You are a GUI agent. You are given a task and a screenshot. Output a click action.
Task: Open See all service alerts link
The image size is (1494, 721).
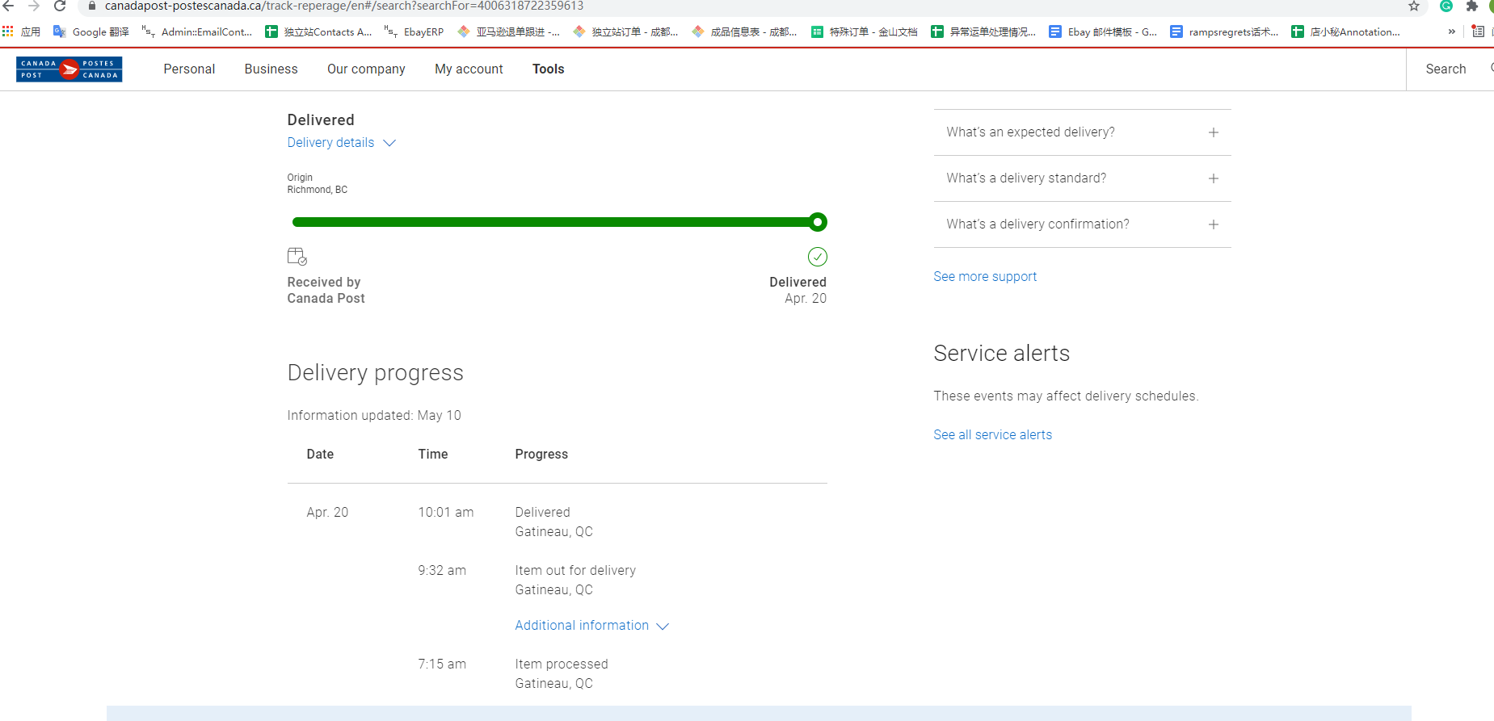pos(992,435)
